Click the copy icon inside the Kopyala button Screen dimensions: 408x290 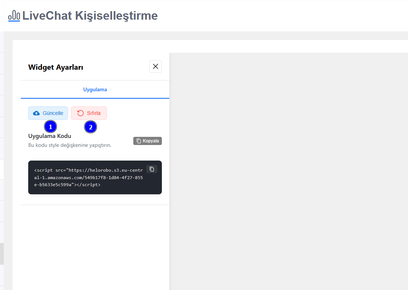point(138,141)
